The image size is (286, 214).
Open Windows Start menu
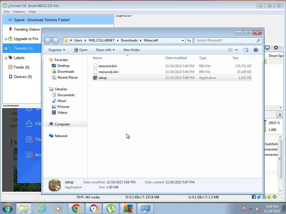tap(7, 208)
